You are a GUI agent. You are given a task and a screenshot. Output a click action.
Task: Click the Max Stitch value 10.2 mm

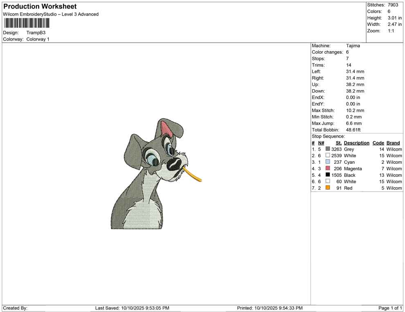355,111
